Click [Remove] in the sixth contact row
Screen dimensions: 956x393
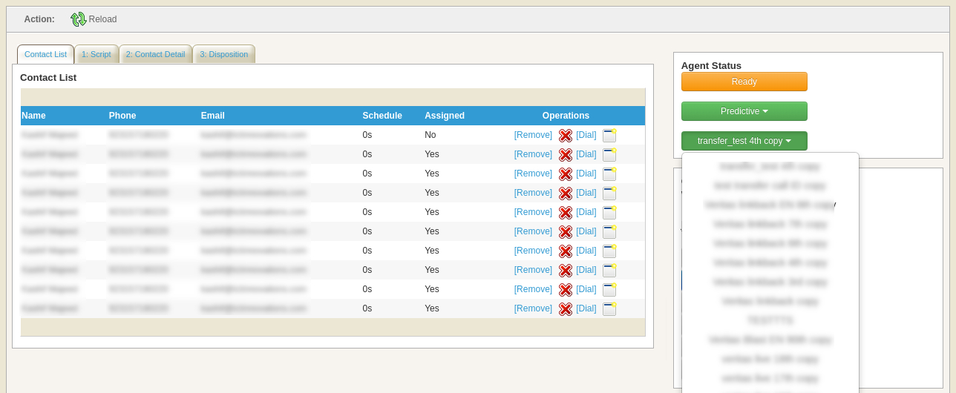point(533,231)
